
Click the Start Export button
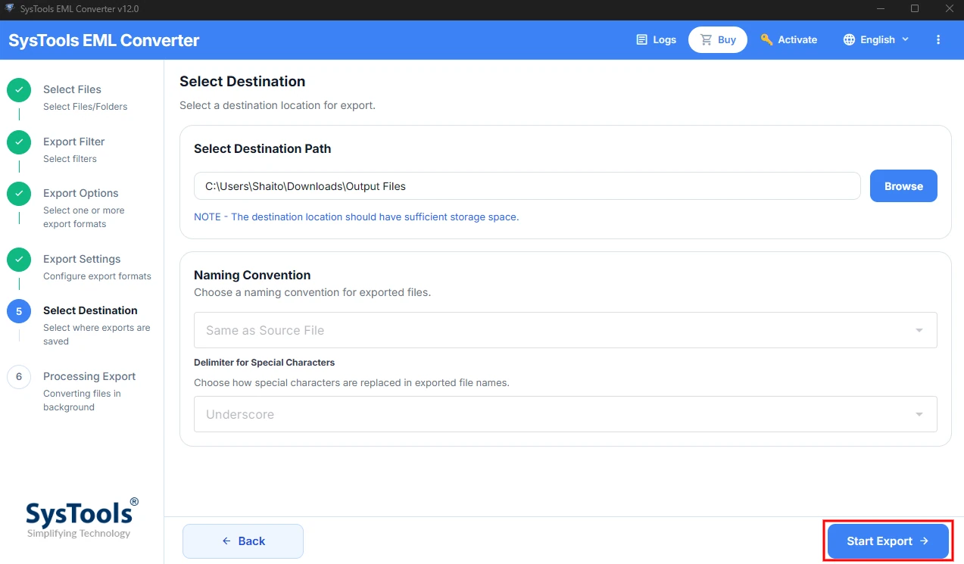point(888,541)
